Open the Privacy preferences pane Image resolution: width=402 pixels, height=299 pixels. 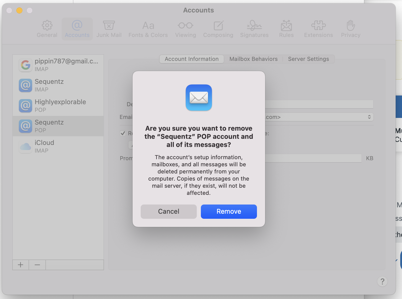click(351, 29)
